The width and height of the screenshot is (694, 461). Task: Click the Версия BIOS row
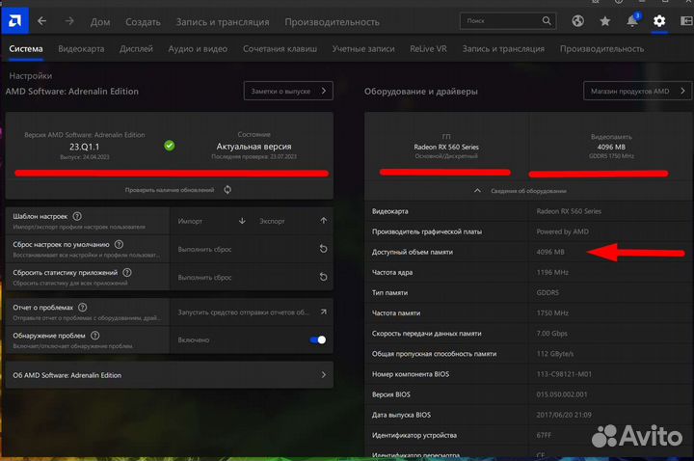tap(529, 394)
